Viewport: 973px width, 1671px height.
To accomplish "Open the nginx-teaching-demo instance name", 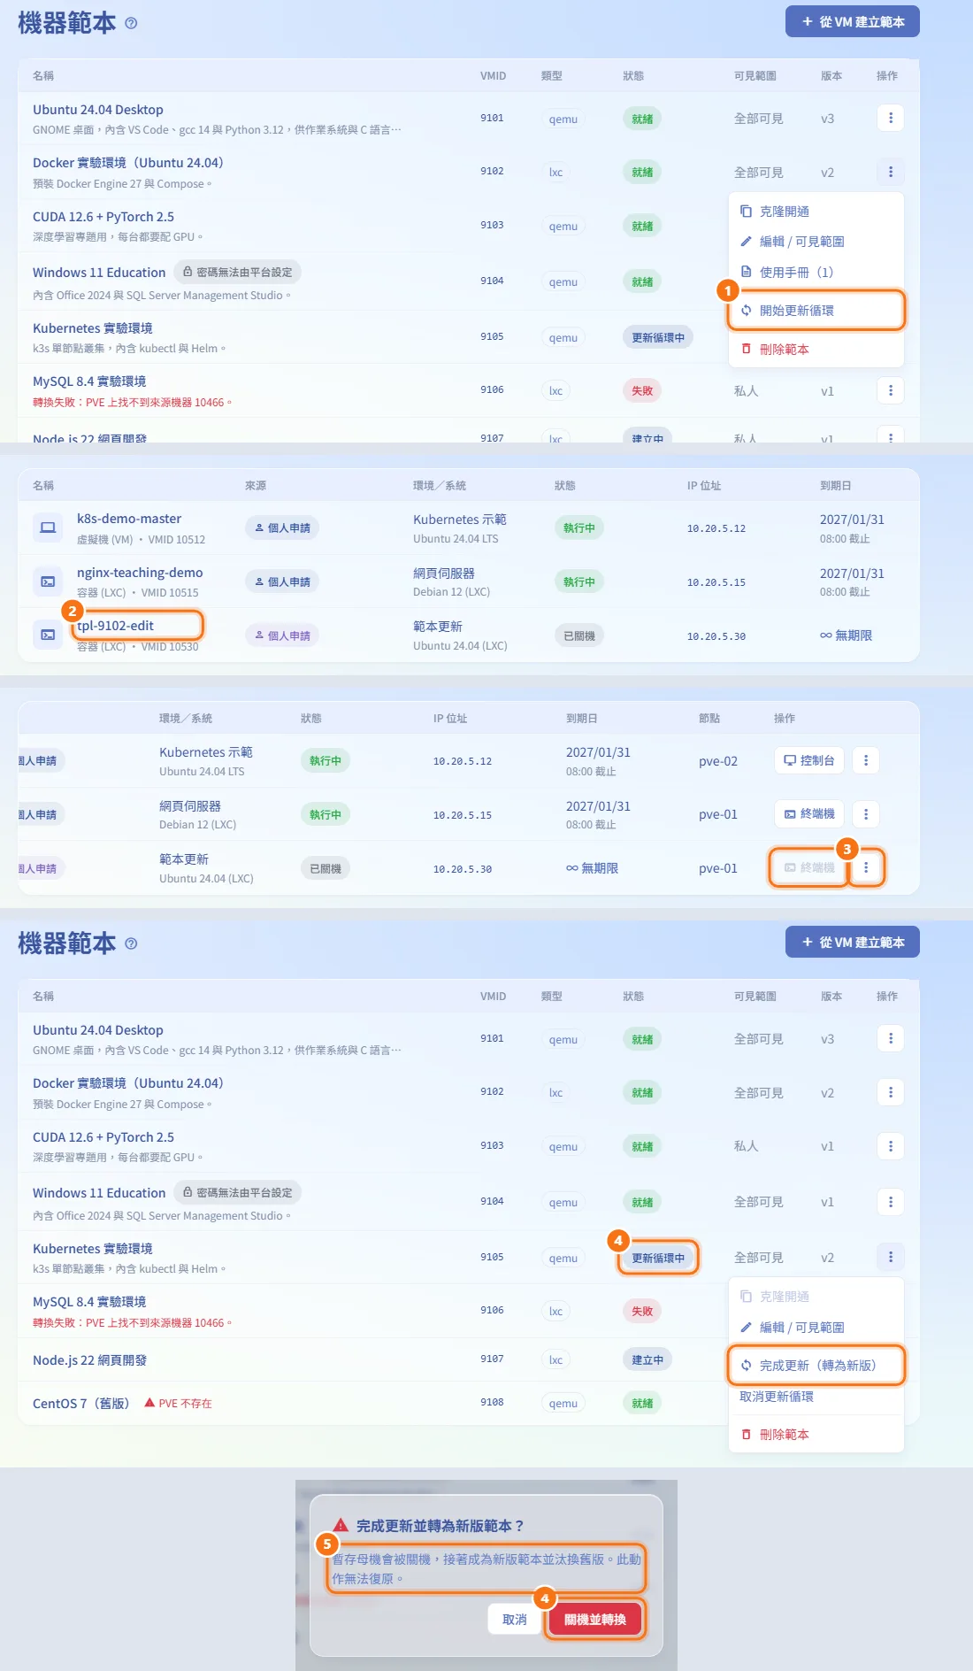I will 140,573.
